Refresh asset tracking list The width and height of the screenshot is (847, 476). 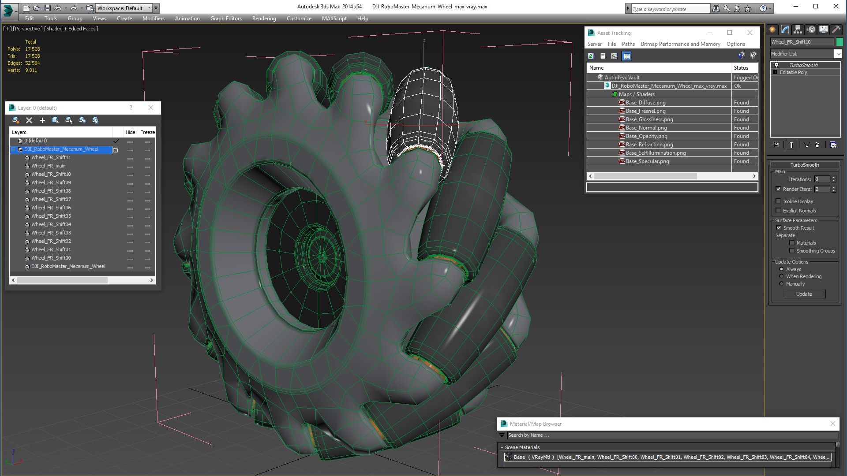[x=591, y=56]
